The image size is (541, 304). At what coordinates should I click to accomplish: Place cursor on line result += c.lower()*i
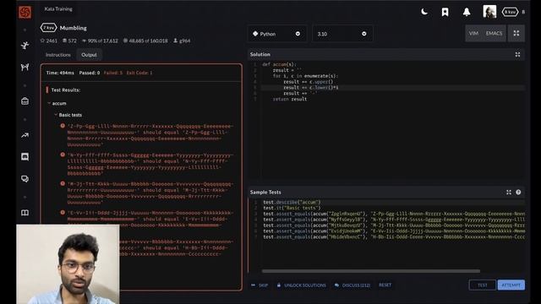pos(311,88)
